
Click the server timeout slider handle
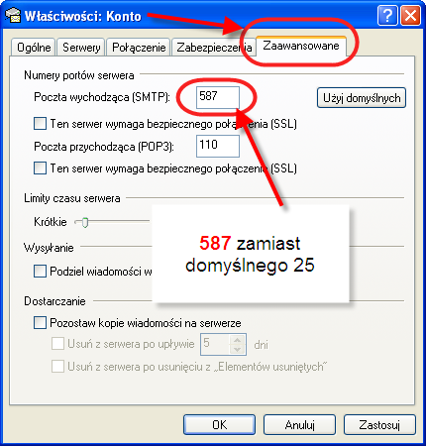pyautogui.click(x=85, y=222)
